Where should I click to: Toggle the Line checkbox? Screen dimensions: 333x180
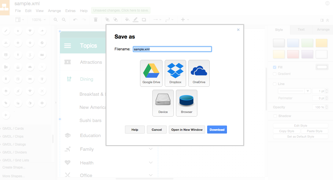275,84
